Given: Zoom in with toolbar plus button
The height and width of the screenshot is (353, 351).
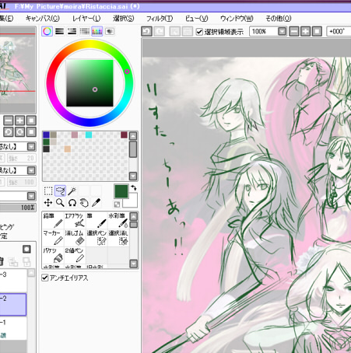Looking at the screenshot, I should [x=305, y=32].
